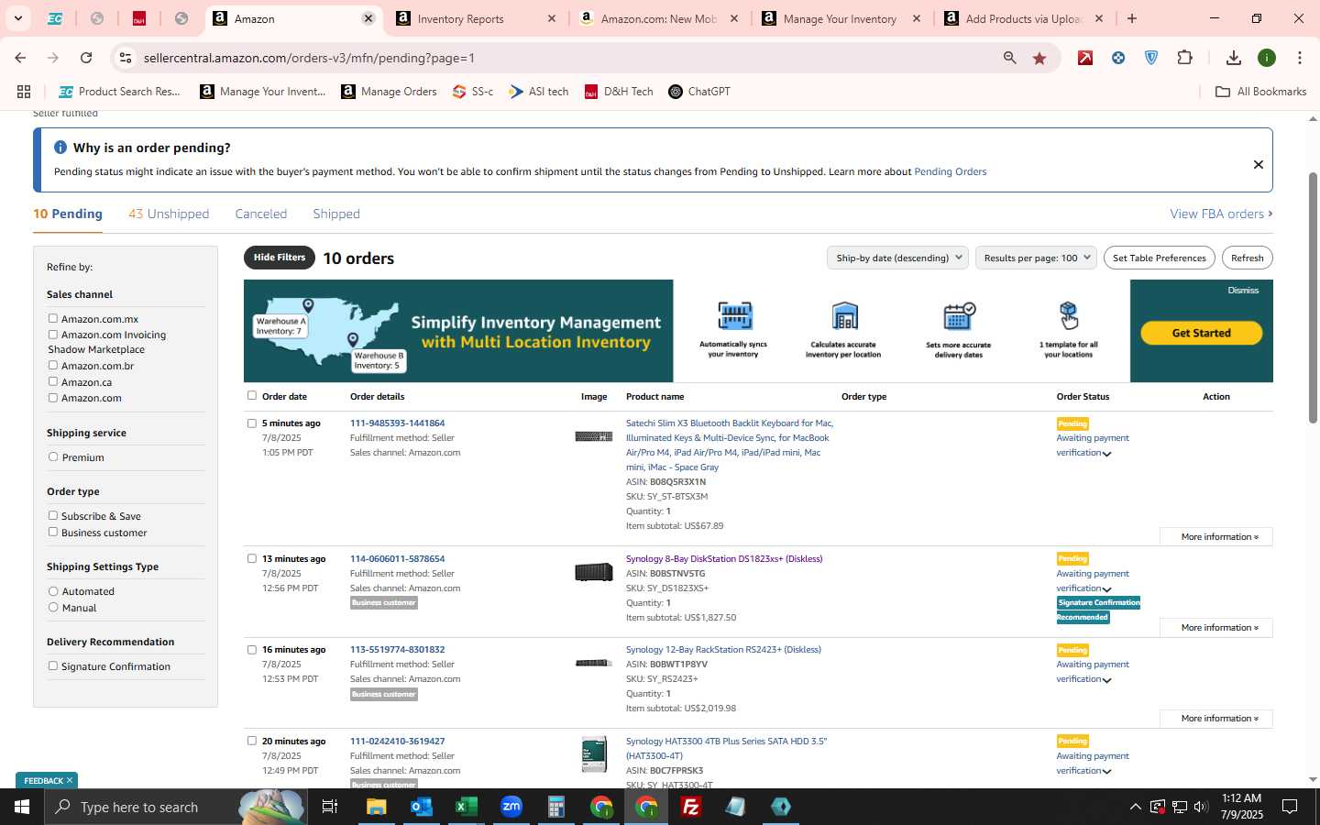This screenshot has width=1320, height=825.
Task: Open FileZilla from the taskbar
Action: coord(691,807)
